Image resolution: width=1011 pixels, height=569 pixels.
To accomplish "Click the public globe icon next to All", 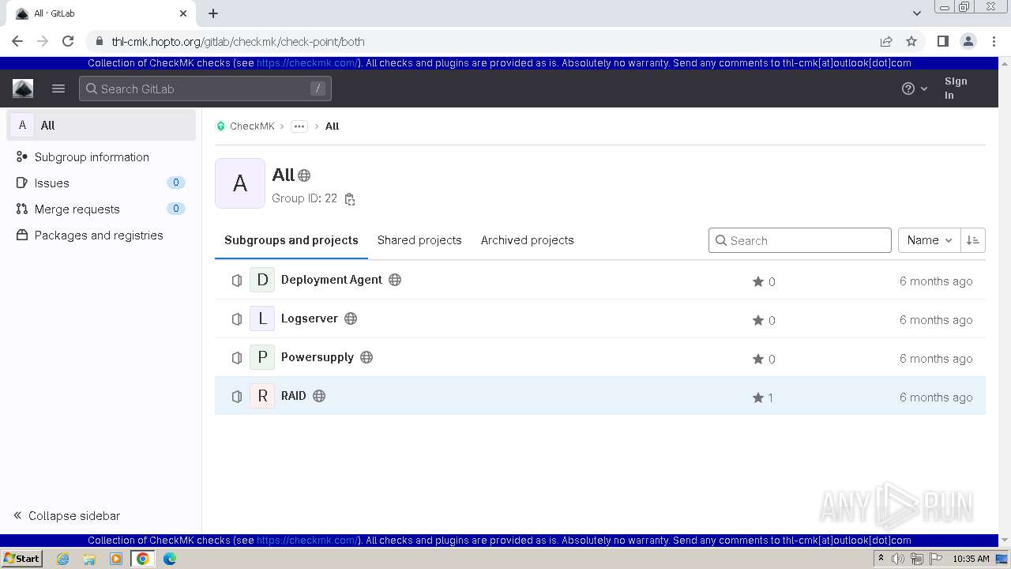I will pyautogui.click(x=304, y=175).
